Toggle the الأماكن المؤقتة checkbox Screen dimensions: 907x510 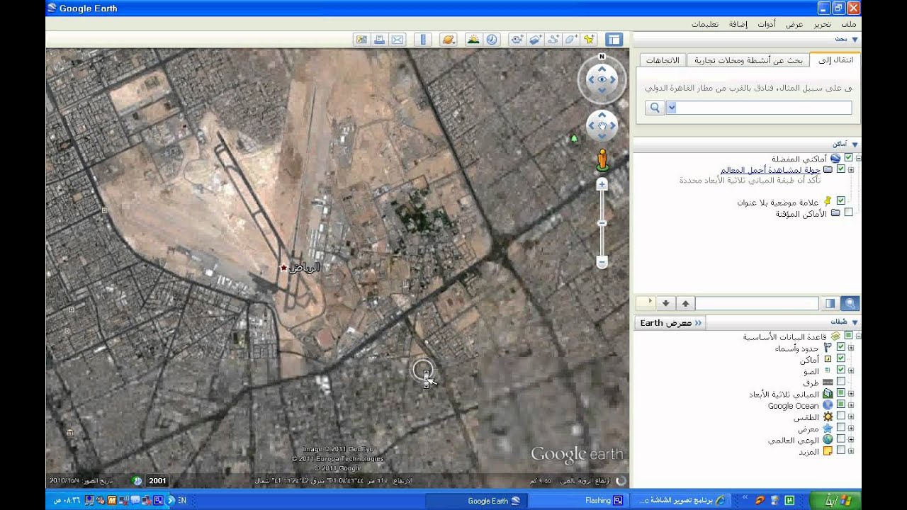tap(848, 212)
